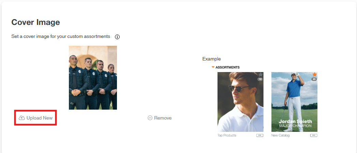The height and width of the screenshot is (153, 357).
Task: Open the info tooltip icon beside the description
Action: tap(117, 37)
